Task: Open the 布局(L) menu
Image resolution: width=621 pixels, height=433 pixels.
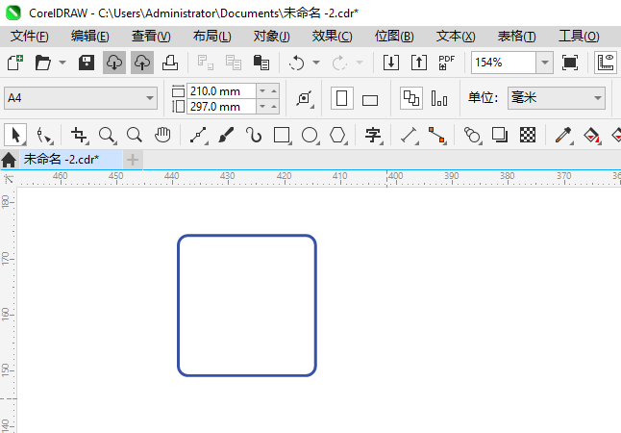Action: (211, 37)
